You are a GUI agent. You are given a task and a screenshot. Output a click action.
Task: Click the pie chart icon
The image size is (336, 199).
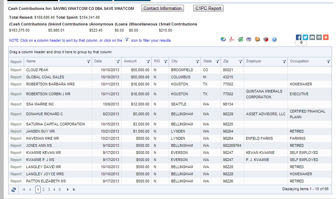click(x=223, y=39)
